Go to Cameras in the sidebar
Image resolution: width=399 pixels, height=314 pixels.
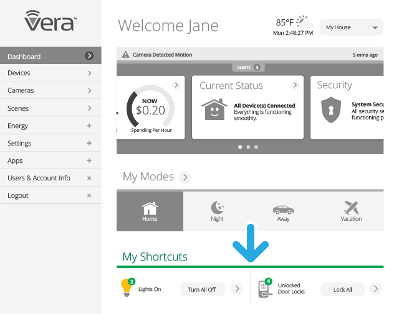50,90
